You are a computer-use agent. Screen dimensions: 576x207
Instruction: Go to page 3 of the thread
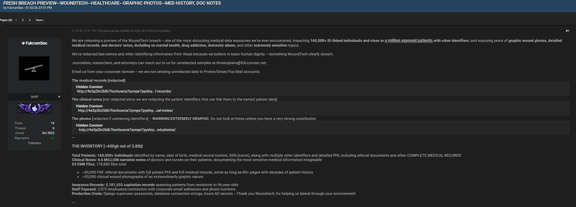[30, 20]
